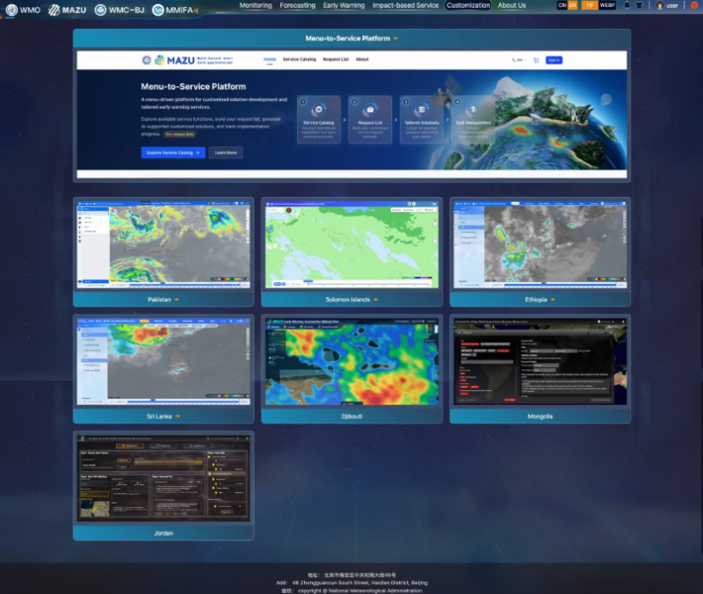
Task: Select WEBP image format
Action: point(607,5)
